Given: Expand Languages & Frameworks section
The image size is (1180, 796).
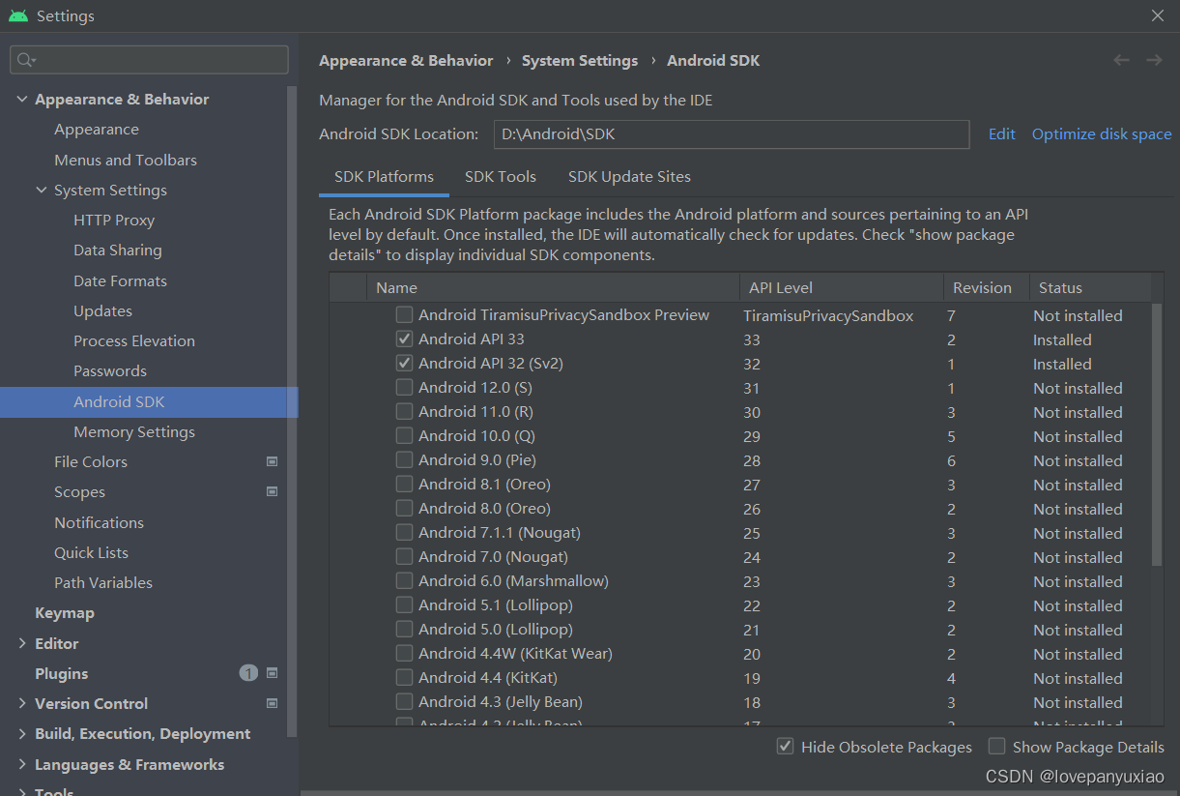Looking at the screenshot, I should point(22,764).
